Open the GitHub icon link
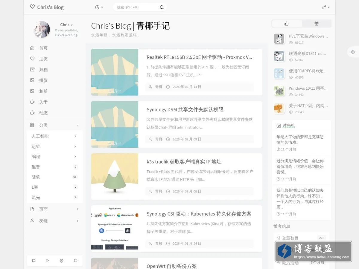The width and height of the screenshot is (359, 269). [x=76, y=261]
